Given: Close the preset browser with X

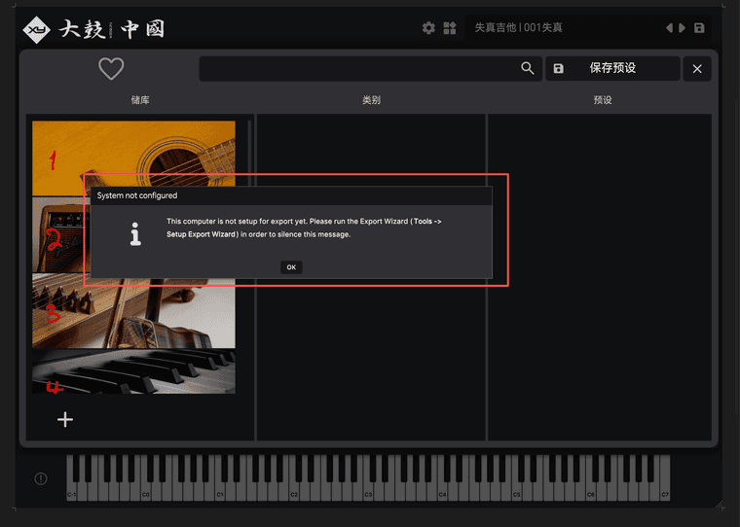Looking at the screenshot, I should (x=696, y=69).
